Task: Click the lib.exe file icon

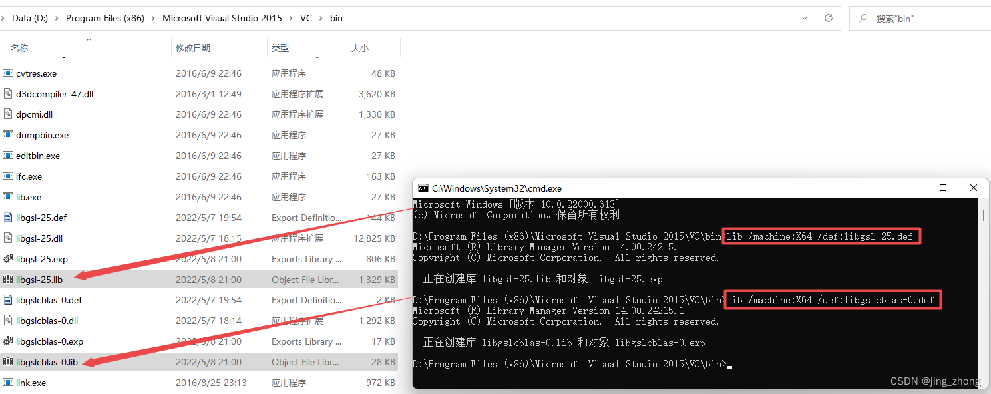Action: [x=8, y=197]
